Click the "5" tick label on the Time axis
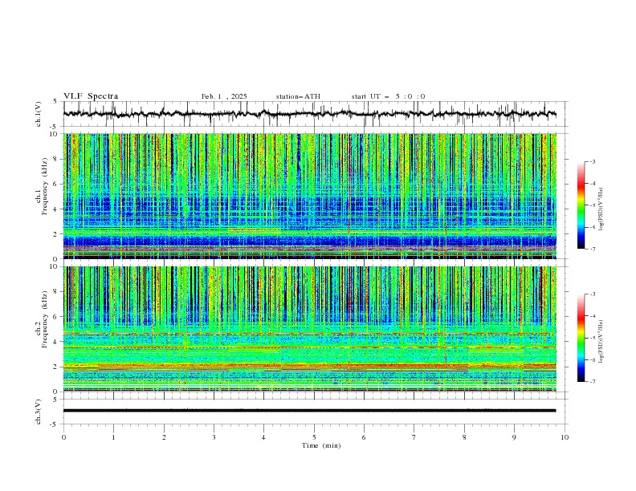This screenshot has width=636, height=491. click(314, 437)
